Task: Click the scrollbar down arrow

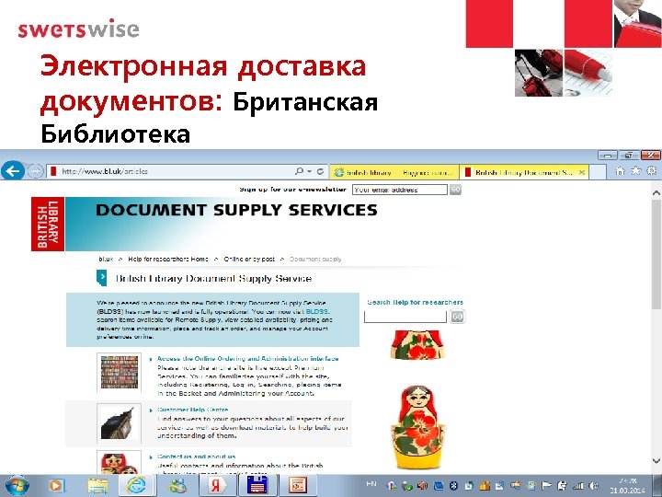Action: click(656, 461)
